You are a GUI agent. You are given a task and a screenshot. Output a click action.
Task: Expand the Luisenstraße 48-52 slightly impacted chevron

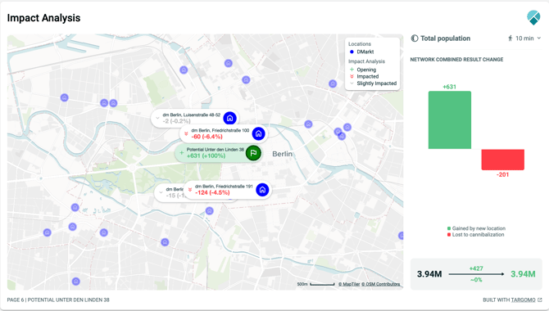point(157,118)
